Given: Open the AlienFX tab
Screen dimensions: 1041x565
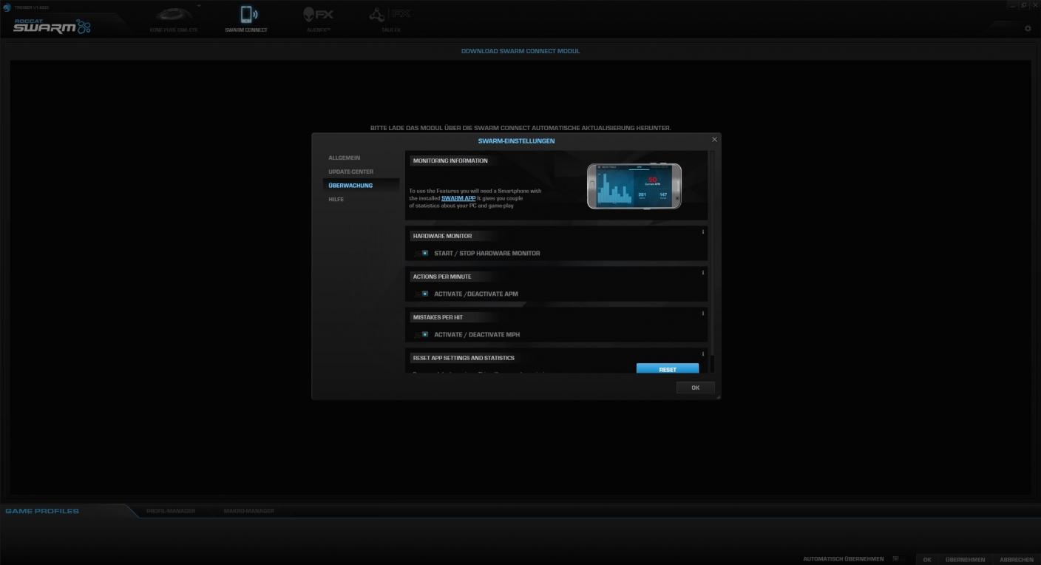Looking at the screenshot, I should 318,18.
